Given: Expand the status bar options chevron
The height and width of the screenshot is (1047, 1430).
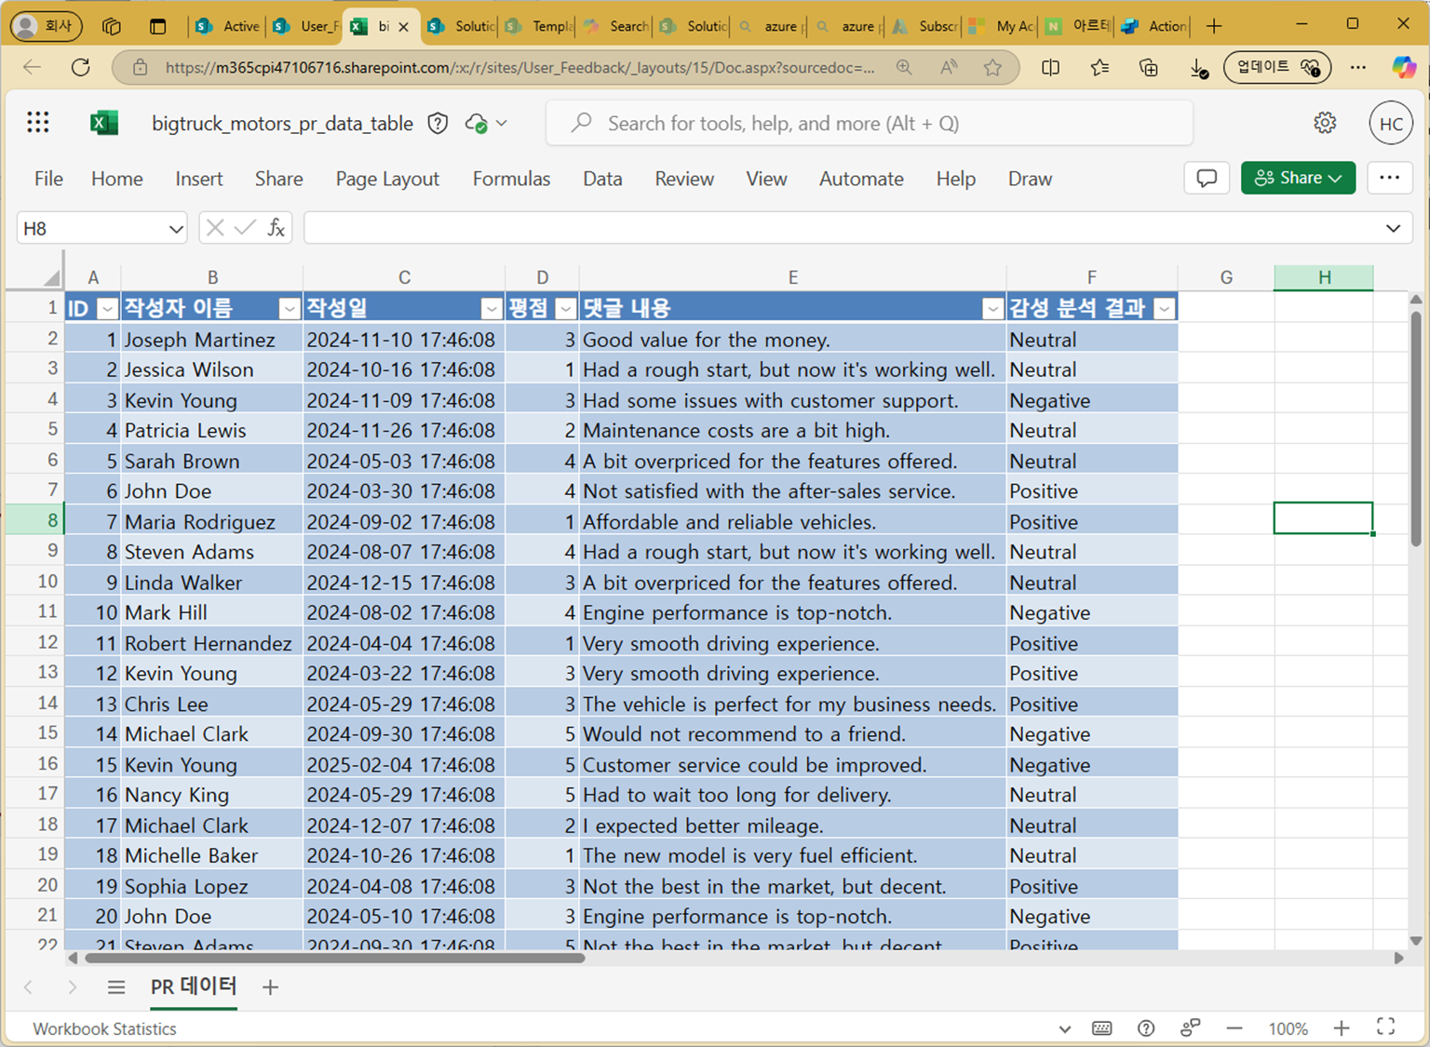Looking at the screenshot, I should 1065,1029.
